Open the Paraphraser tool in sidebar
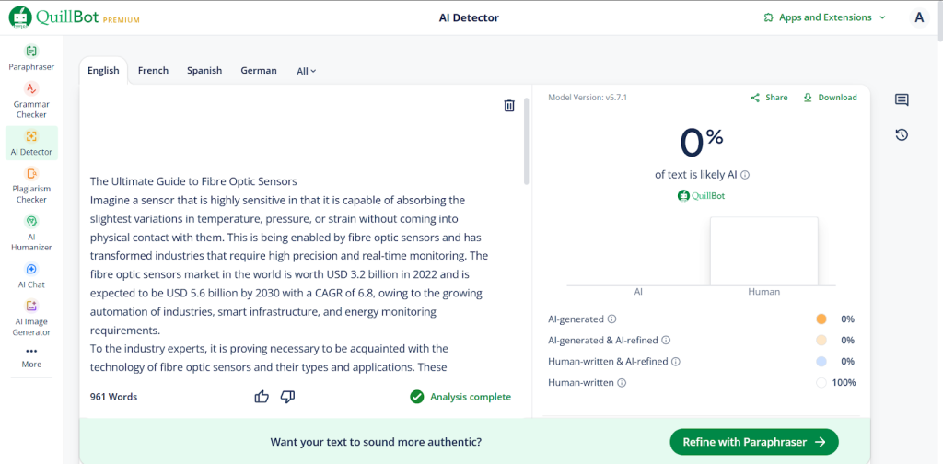 (x=31, y=52)
